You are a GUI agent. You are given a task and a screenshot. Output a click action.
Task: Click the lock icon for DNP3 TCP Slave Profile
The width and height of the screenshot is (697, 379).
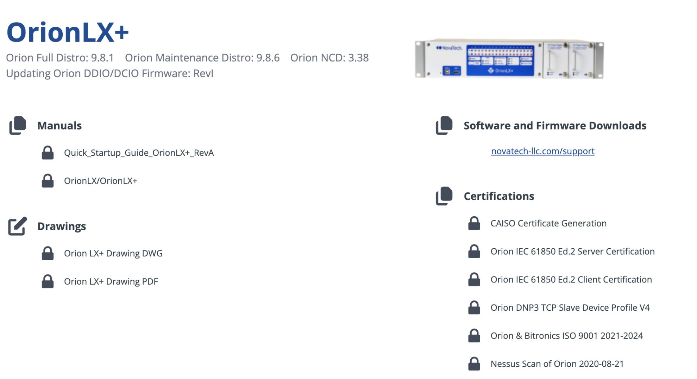click(x=474, y=307)
